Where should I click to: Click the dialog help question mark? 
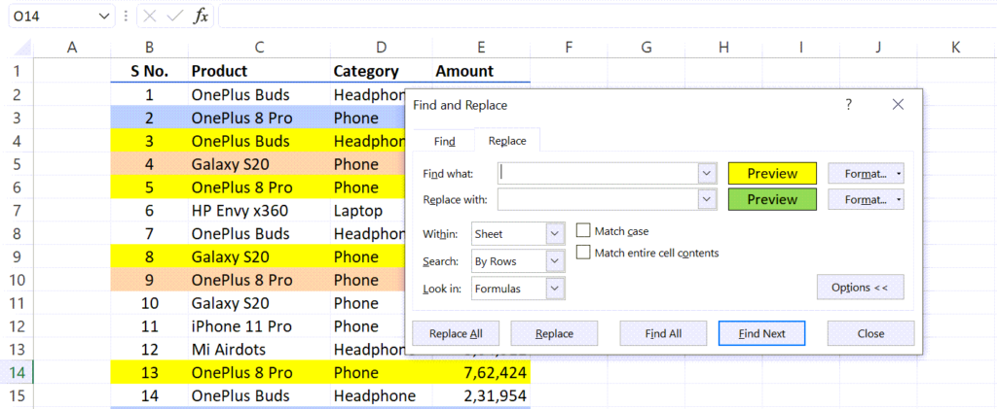[848, 105]
